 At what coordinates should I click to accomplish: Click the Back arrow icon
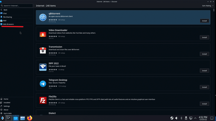click(x=1, y=10)
